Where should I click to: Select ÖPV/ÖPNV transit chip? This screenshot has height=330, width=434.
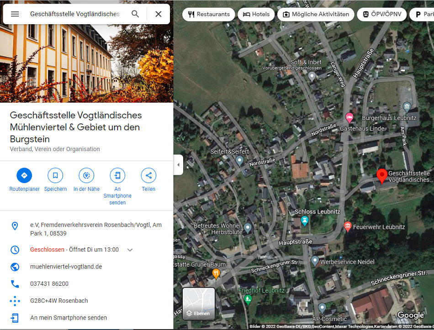(381, 14)
